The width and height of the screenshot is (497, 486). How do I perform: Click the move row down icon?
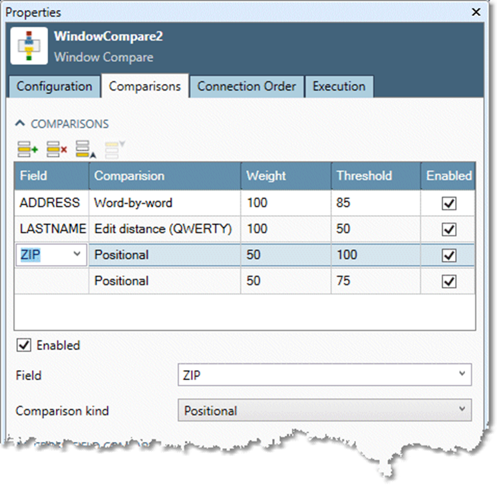pyautogui.click(x=114, y=150)
